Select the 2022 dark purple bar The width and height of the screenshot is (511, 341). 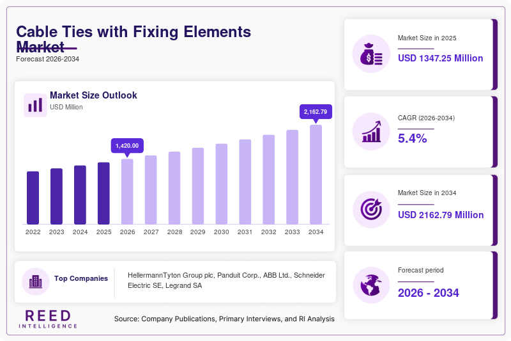(x=33, y=198)
